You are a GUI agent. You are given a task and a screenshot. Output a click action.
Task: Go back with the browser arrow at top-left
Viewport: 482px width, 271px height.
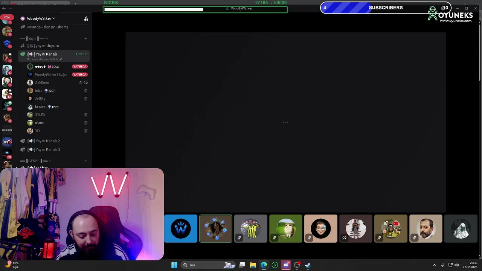pos(4,8)
